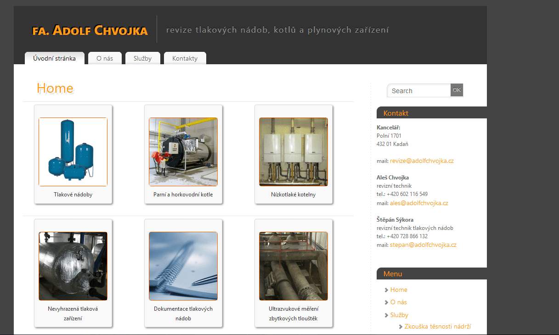Image resolution: width=559 pixels, height=335 pixels.
Task: Switch to the O nás tab
Action: coord(105,58)
